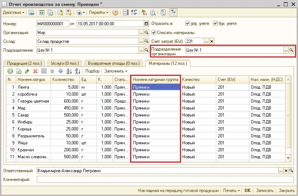
Task: Click the copy document icon in top toolbar
Action: point(50,12)
